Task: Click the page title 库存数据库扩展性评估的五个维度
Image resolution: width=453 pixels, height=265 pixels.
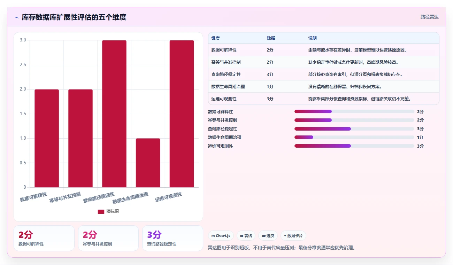Action: 74,17
